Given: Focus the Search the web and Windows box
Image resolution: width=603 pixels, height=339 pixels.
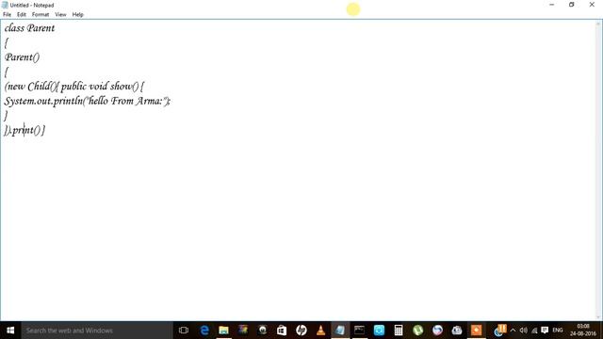Looking at the screenshot, I should click(97, 331).
